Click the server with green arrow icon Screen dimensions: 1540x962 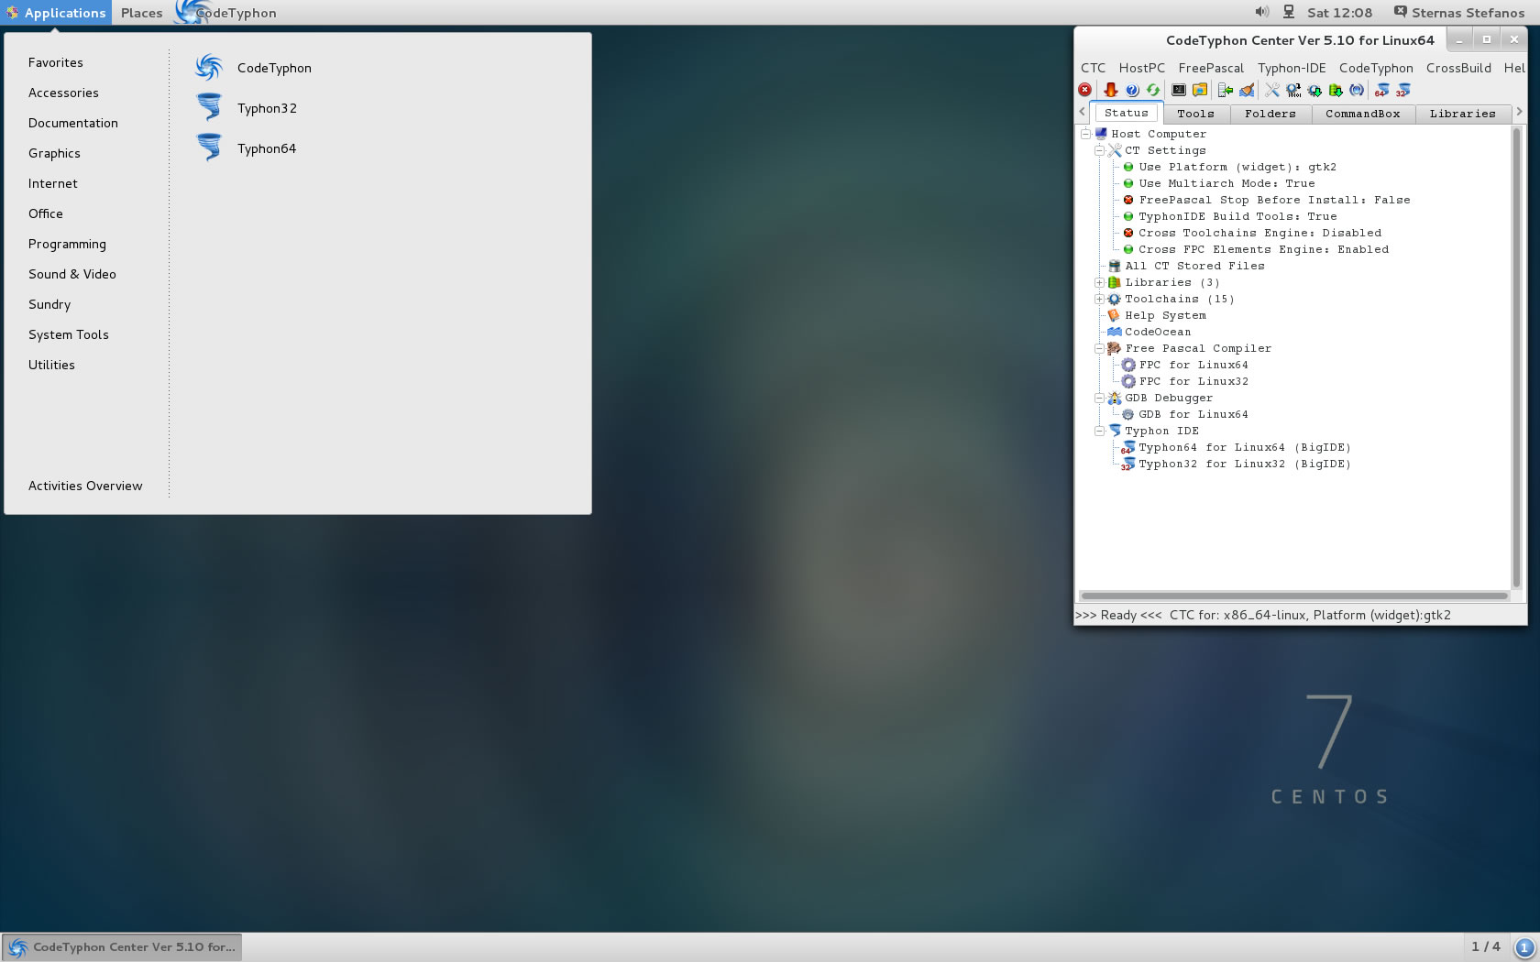[x=1226, y=90]
